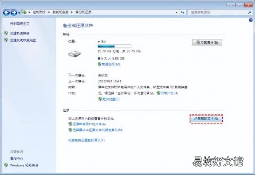Go forward with the forward arrow button
The height and width of the screenshot is (175, 255).
point(14,12)
